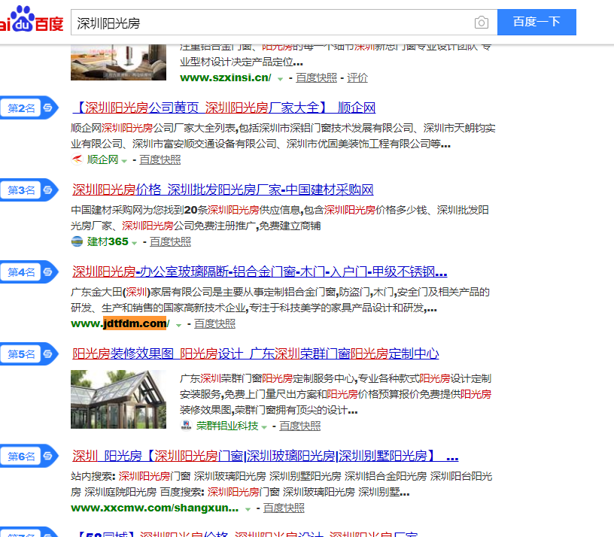The width and height of the screenshot is (614, 537).
Task: Click the 荣群铝业科技 site favicon
Action: tap(187, 426)
